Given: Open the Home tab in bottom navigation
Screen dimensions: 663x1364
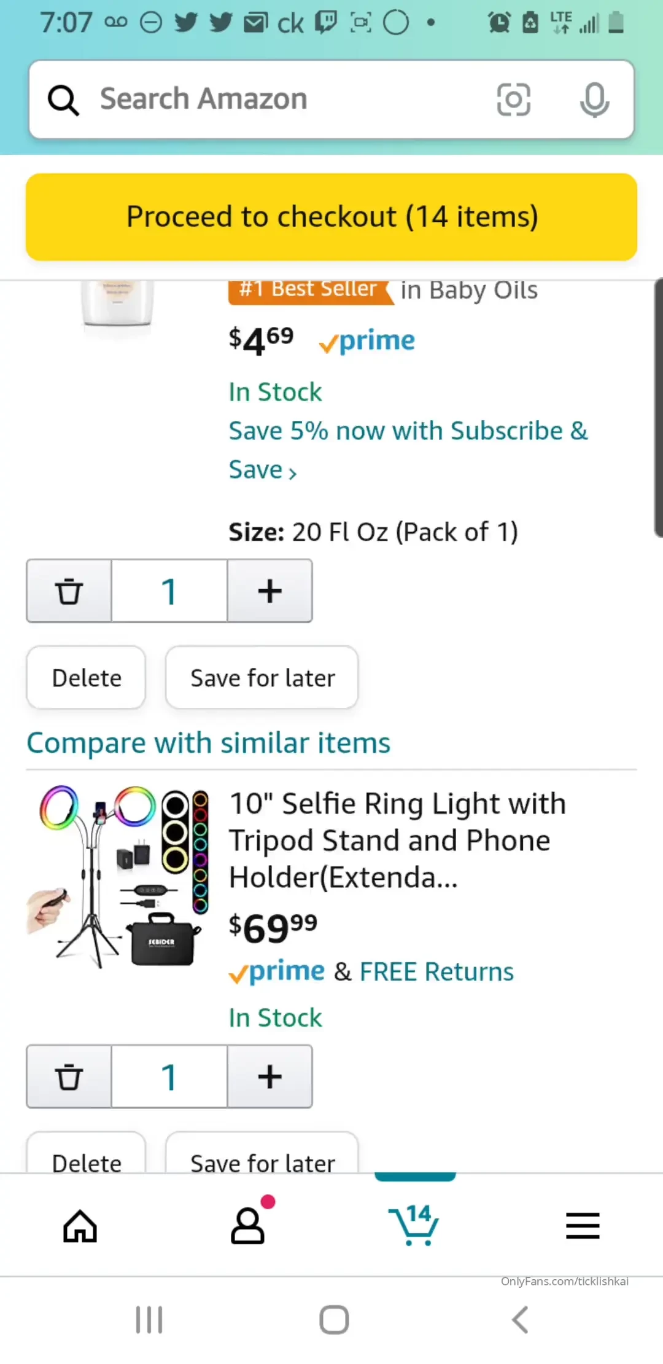Looking at the screenshot, I should (80, 1226).
